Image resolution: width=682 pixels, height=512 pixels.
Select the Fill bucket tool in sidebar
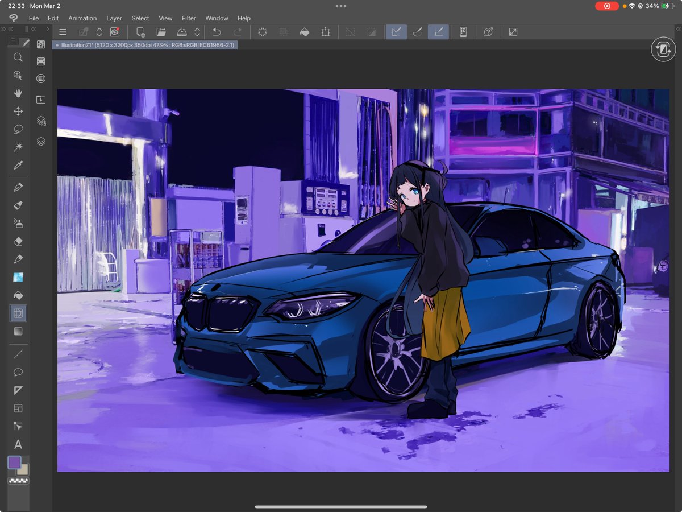point(18,295)
